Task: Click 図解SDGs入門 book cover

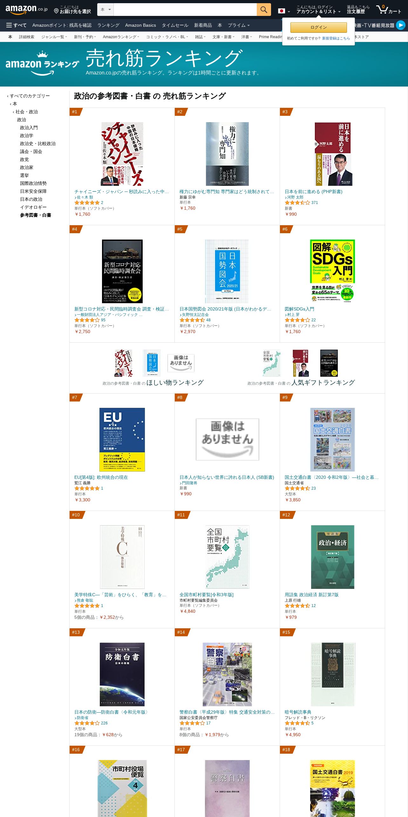Action: pyautogui.click(x=332, y=271)
